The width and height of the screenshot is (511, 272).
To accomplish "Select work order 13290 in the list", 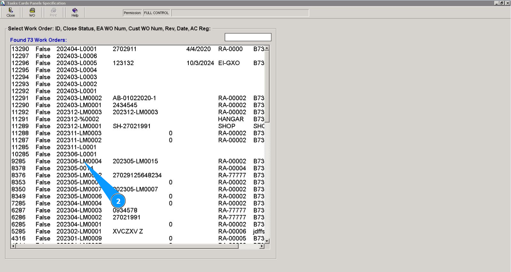I will point(138,49).
